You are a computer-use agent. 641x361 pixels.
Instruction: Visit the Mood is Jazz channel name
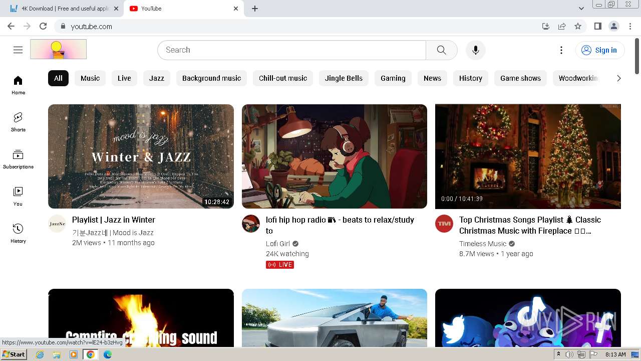point(113,233)
